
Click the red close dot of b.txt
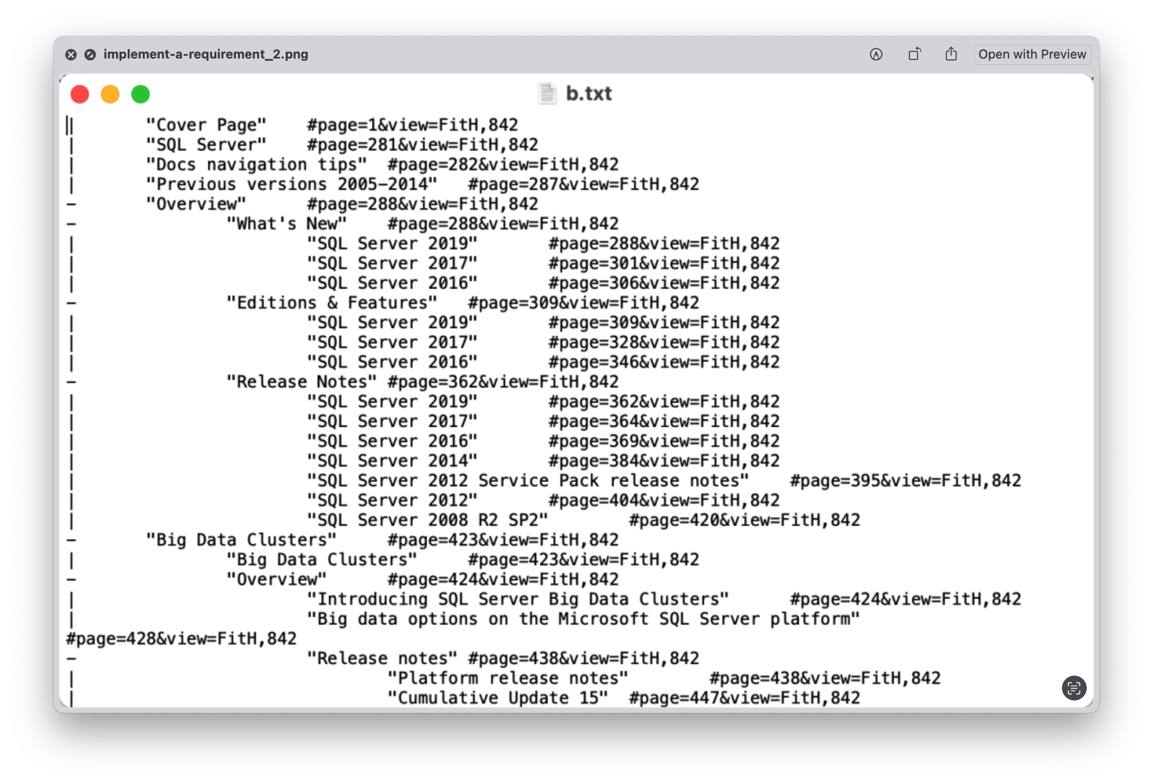coord(80,94)
